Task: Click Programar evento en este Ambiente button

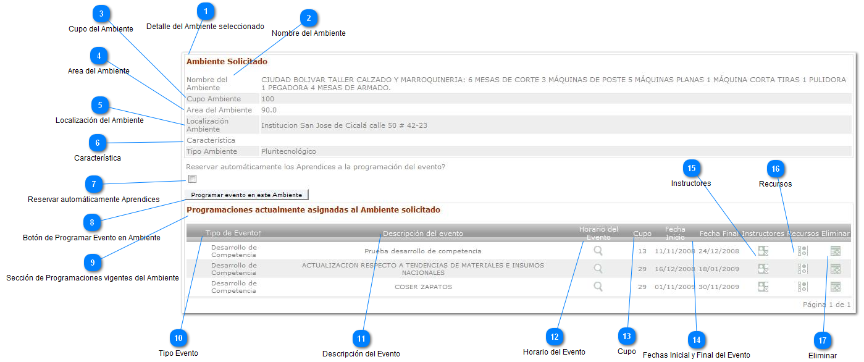Action: 246,195
